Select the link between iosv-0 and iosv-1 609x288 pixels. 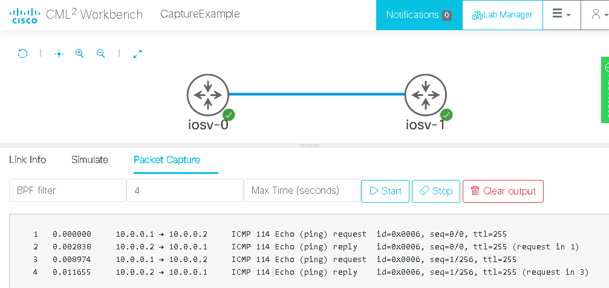point(316,94)
